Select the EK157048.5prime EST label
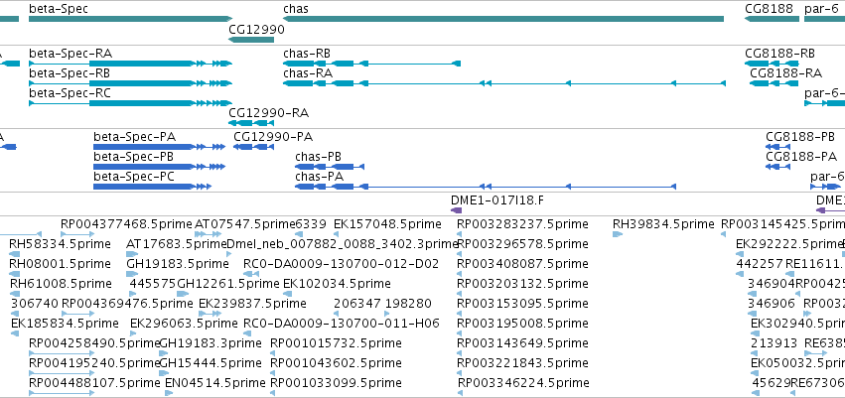The height and width of the screenshot is (398, 845). [387, 224]
